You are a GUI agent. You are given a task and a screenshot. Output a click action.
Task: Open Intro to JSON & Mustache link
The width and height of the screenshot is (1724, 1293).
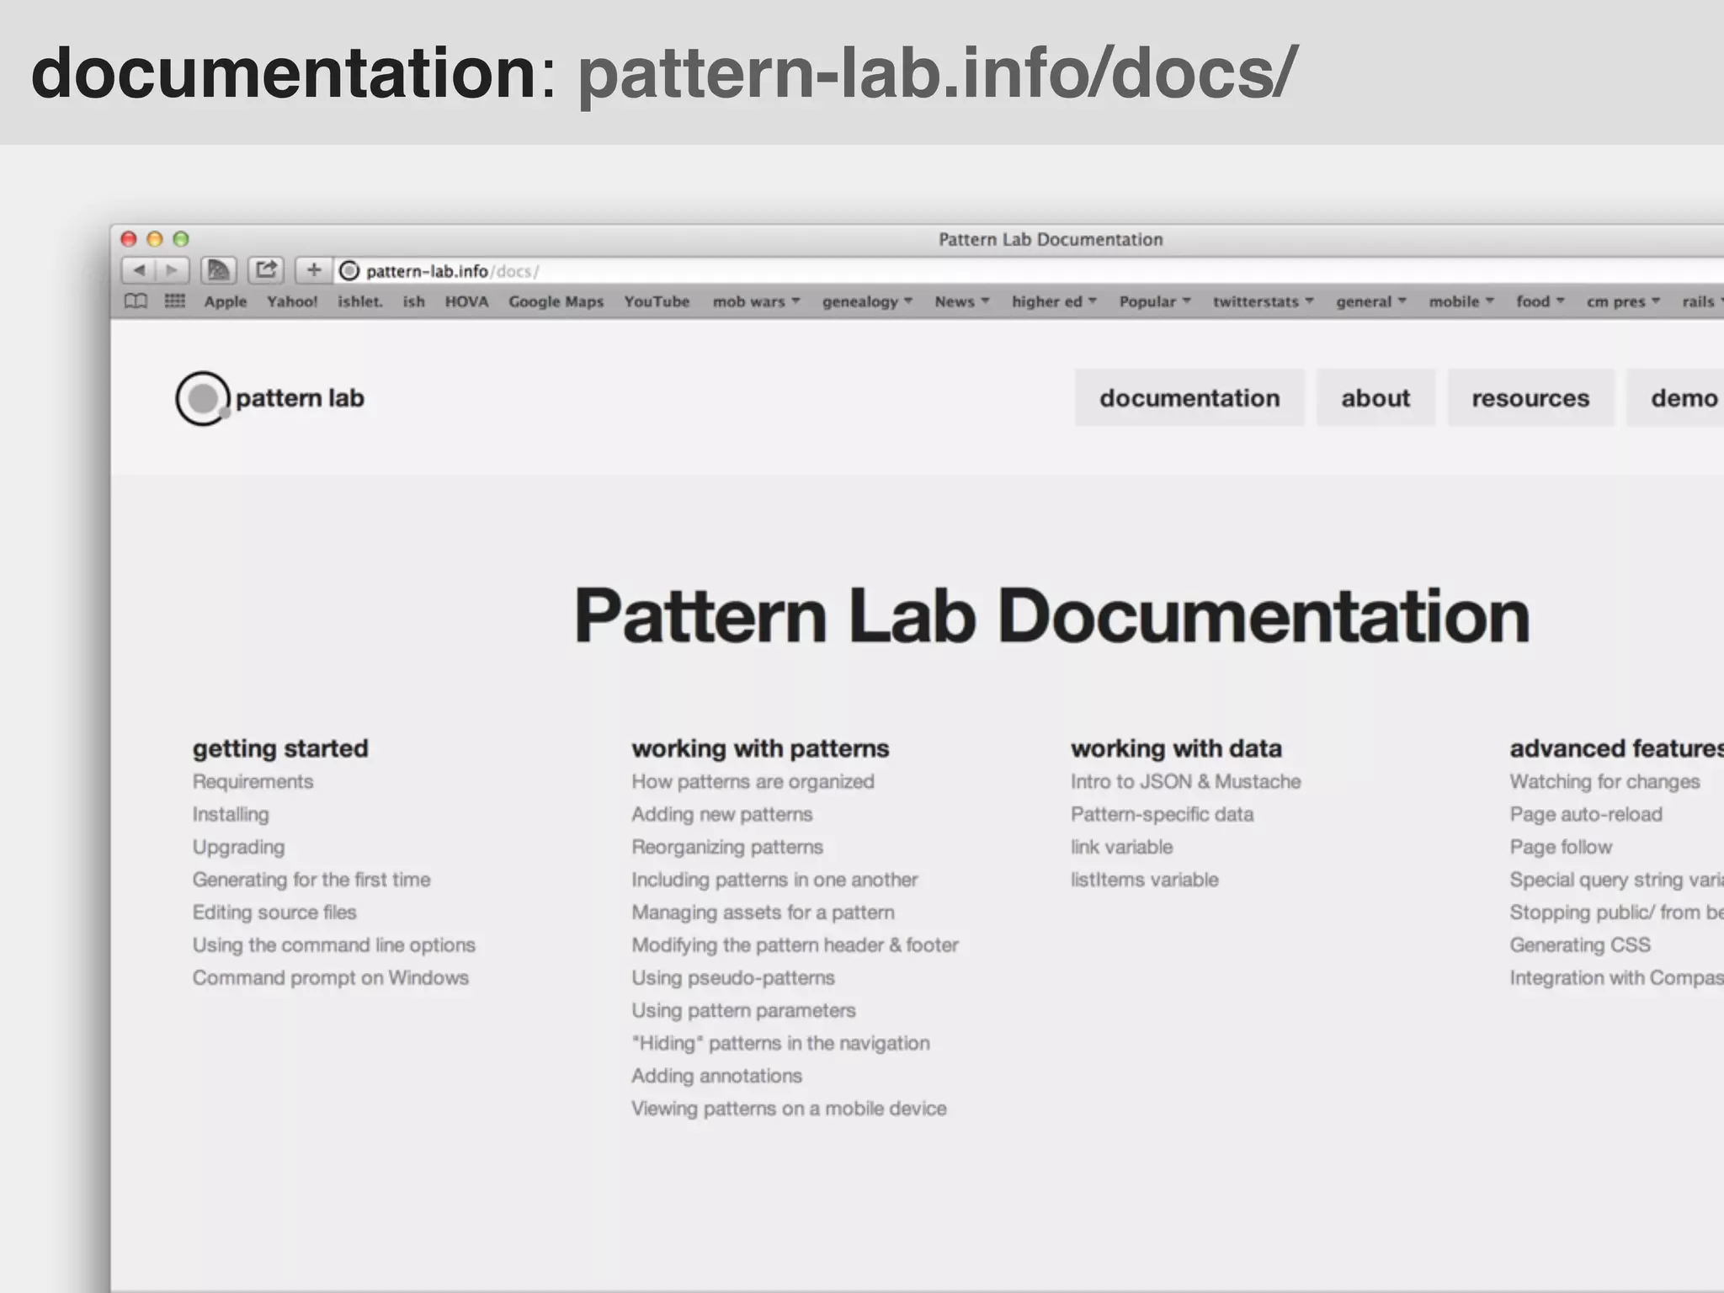[x=1185, y=781]
